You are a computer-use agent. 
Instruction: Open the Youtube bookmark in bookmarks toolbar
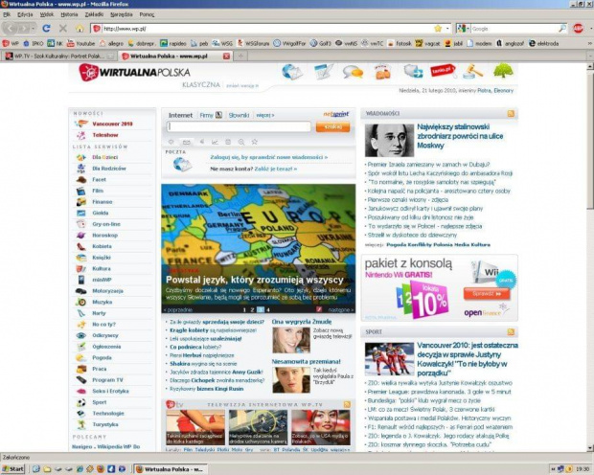[80, 43]
